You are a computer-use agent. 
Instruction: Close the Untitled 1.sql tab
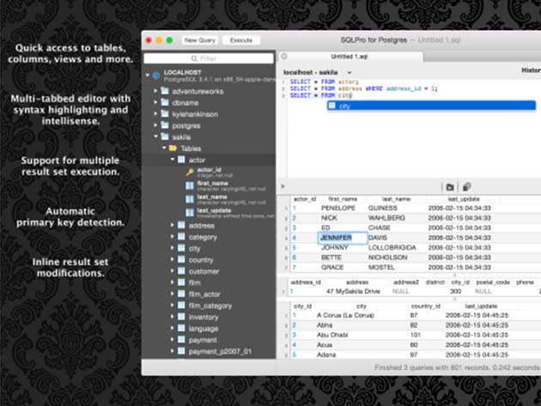tap(284, 57)
